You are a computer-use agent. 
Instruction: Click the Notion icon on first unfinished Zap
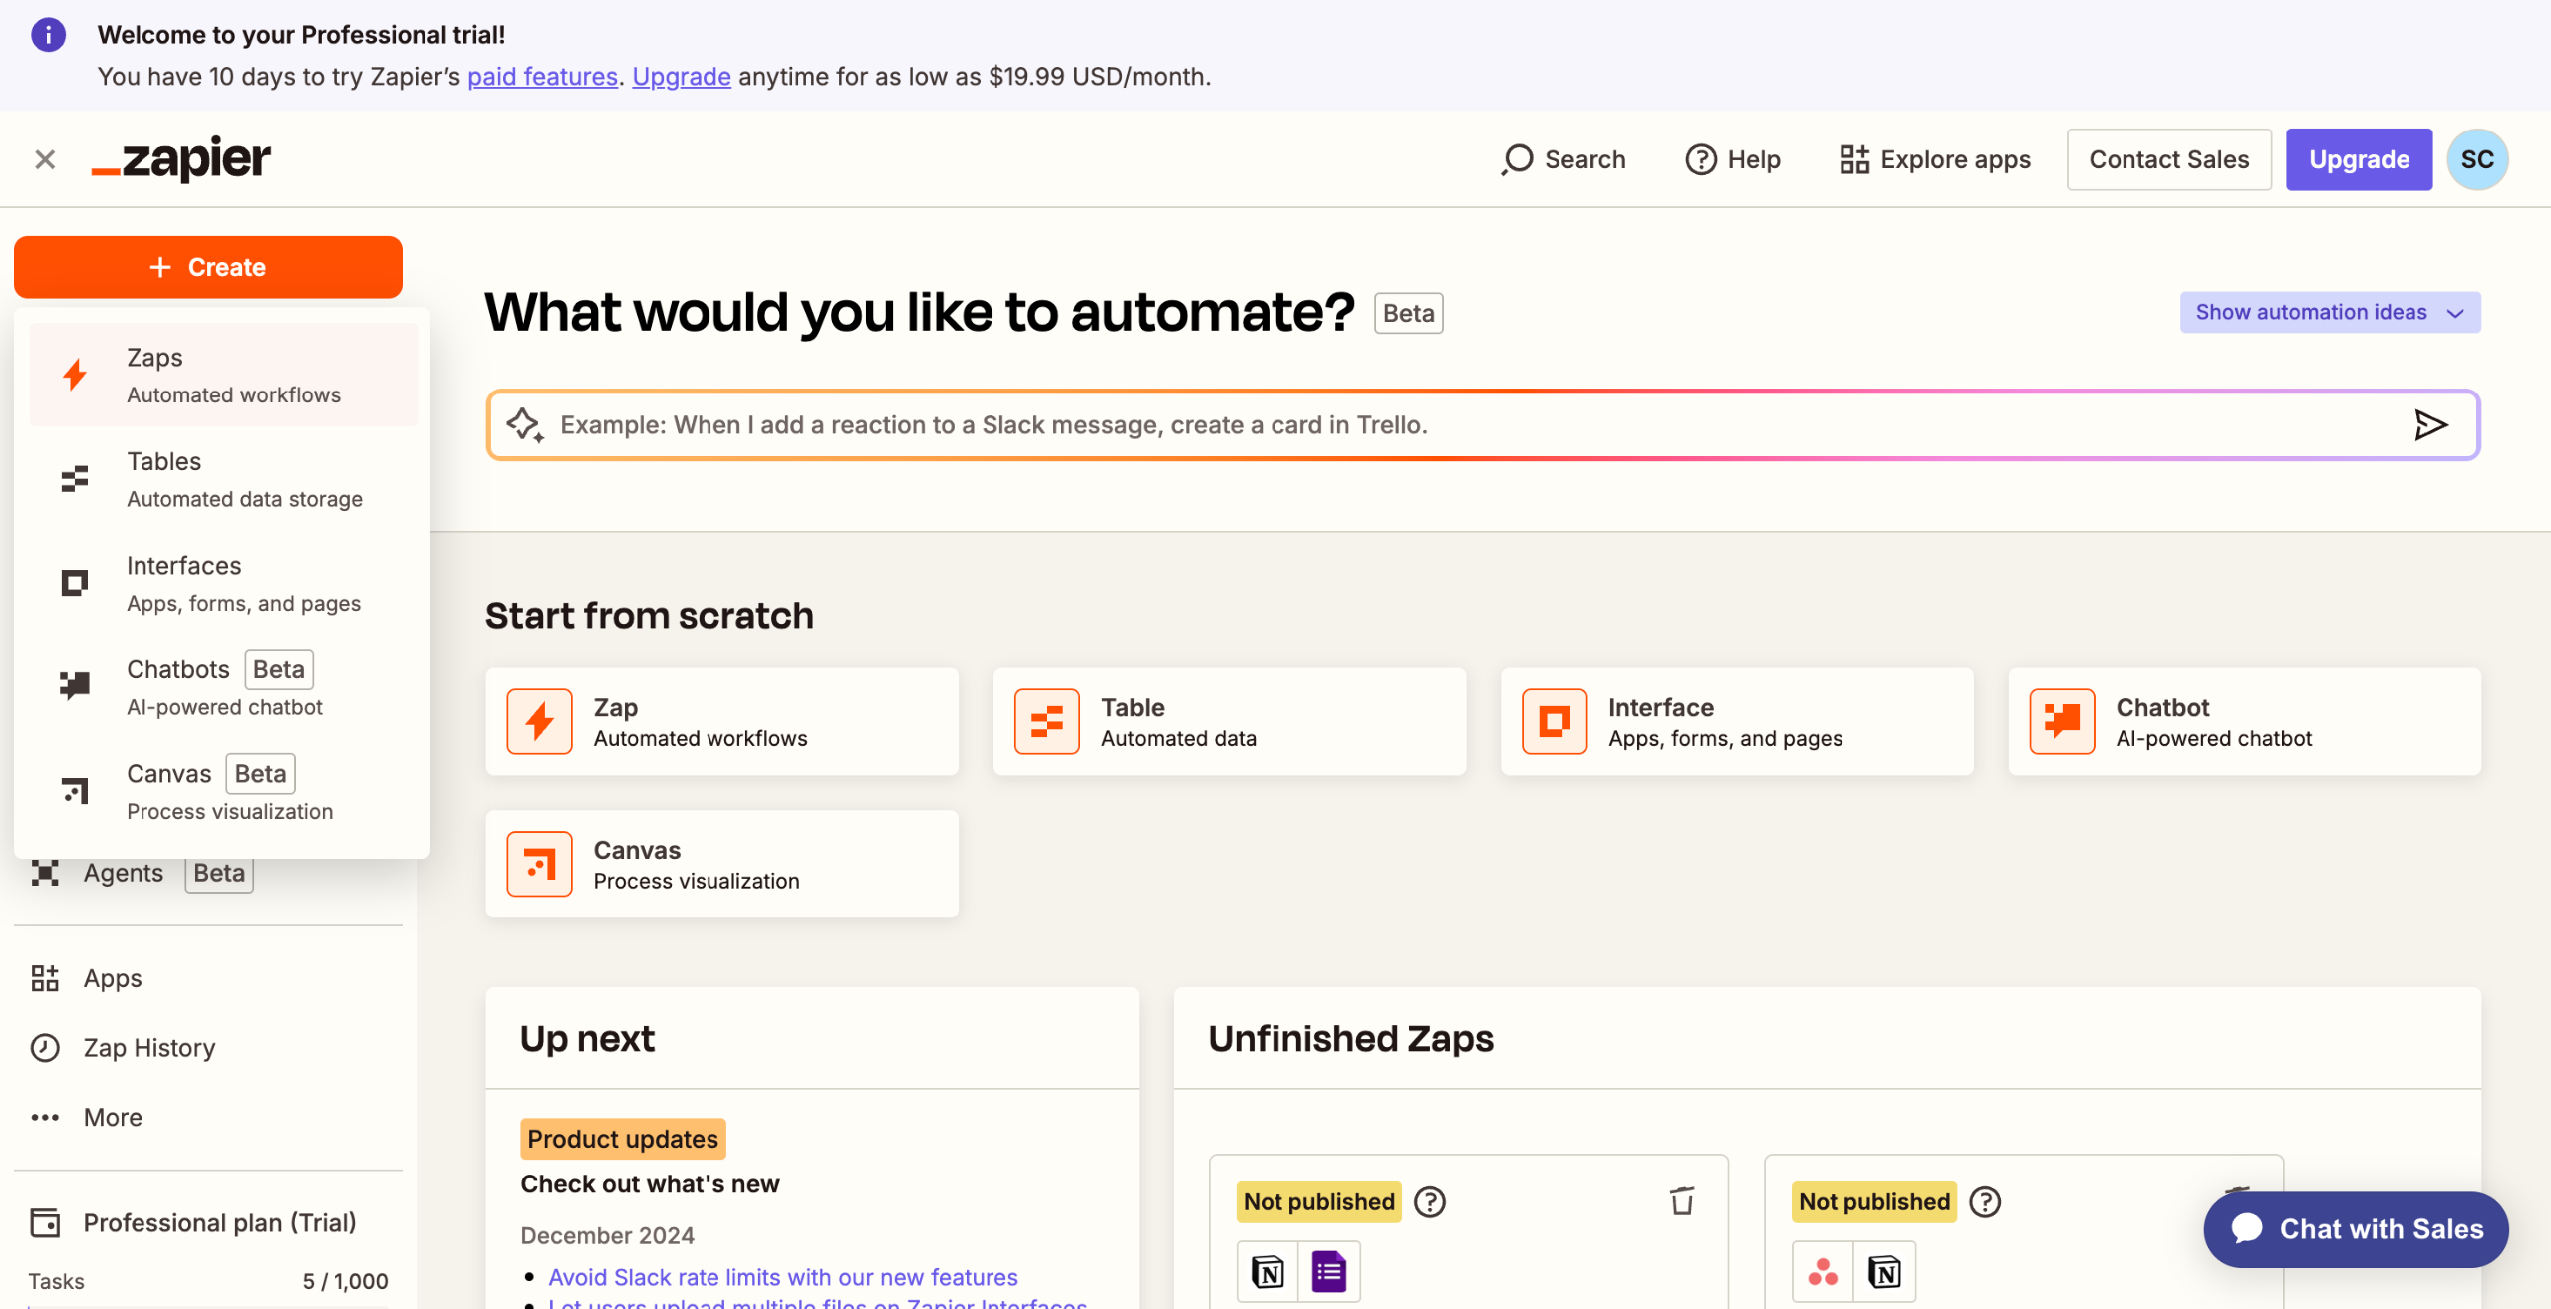[1268, 1271]
